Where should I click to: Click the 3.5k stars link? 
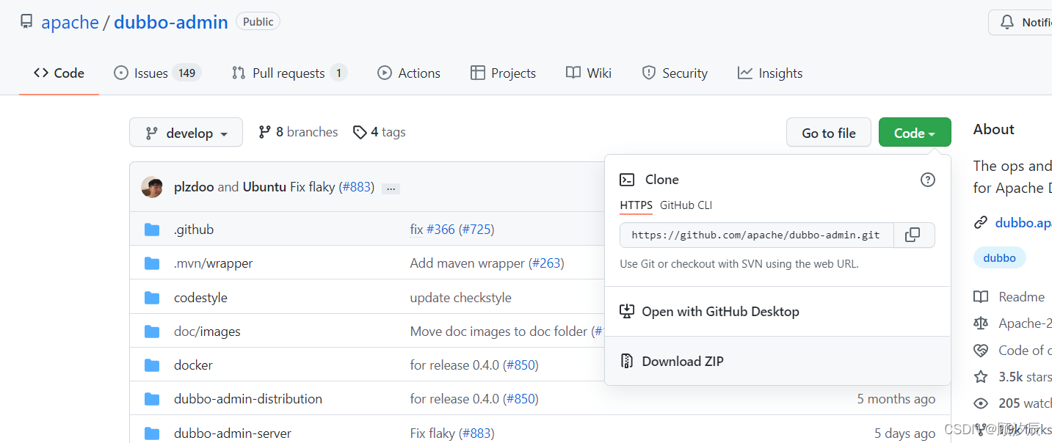click(1013, 377)
